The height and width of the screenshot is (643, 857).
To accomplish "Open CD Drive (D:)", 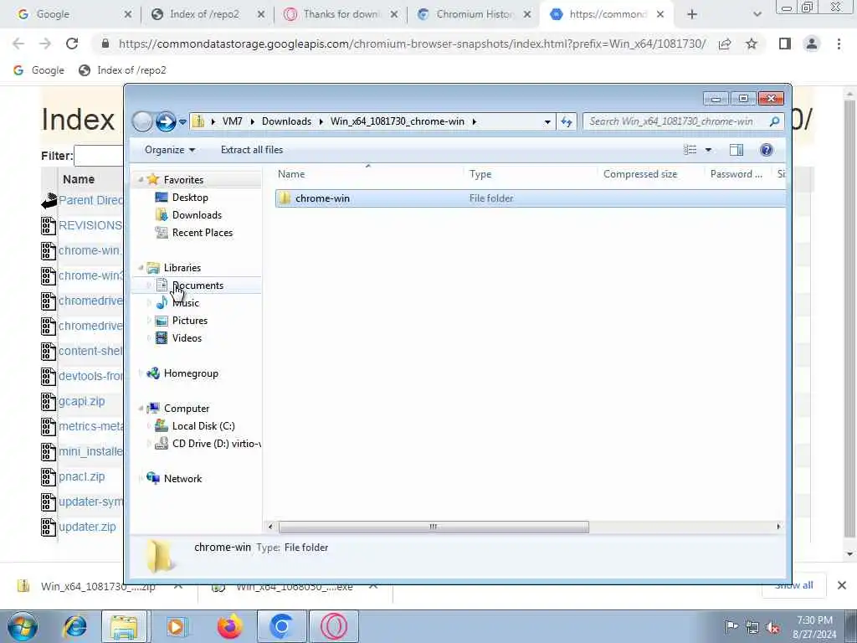I will 216,444.
